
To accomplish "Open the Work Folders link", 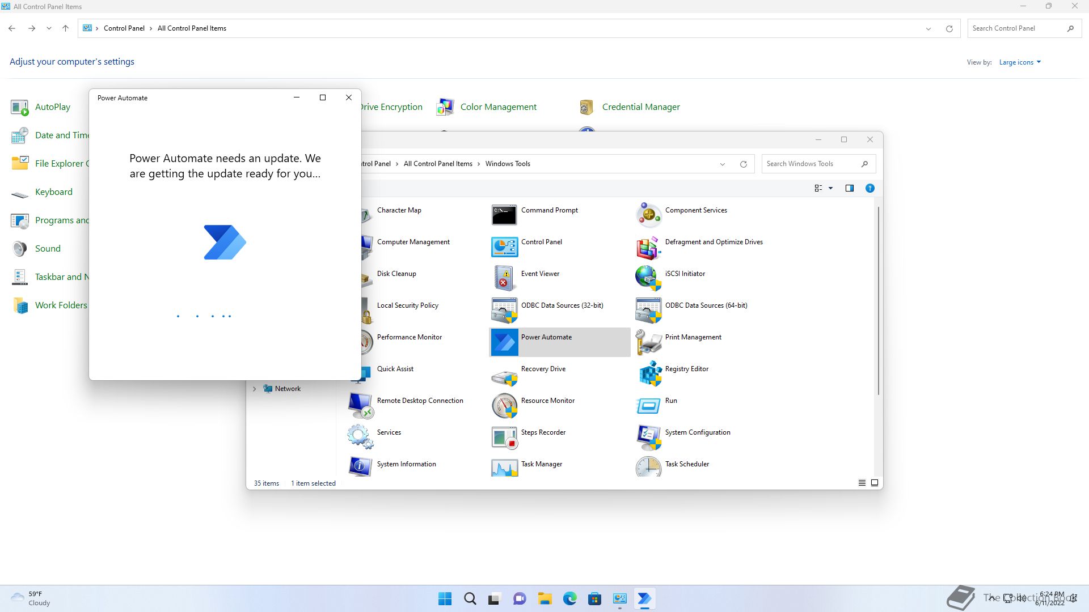I will pos(61,305).
